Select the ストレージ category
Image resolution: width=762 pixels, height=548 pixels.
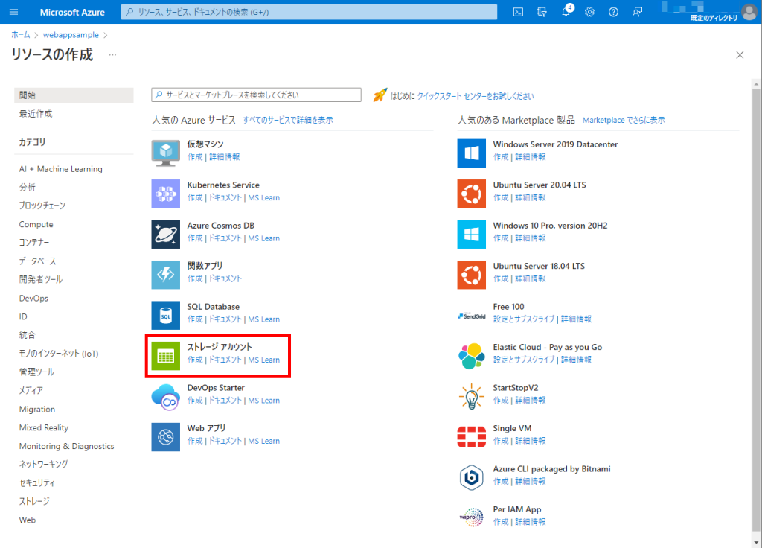(x=34, y=501)
